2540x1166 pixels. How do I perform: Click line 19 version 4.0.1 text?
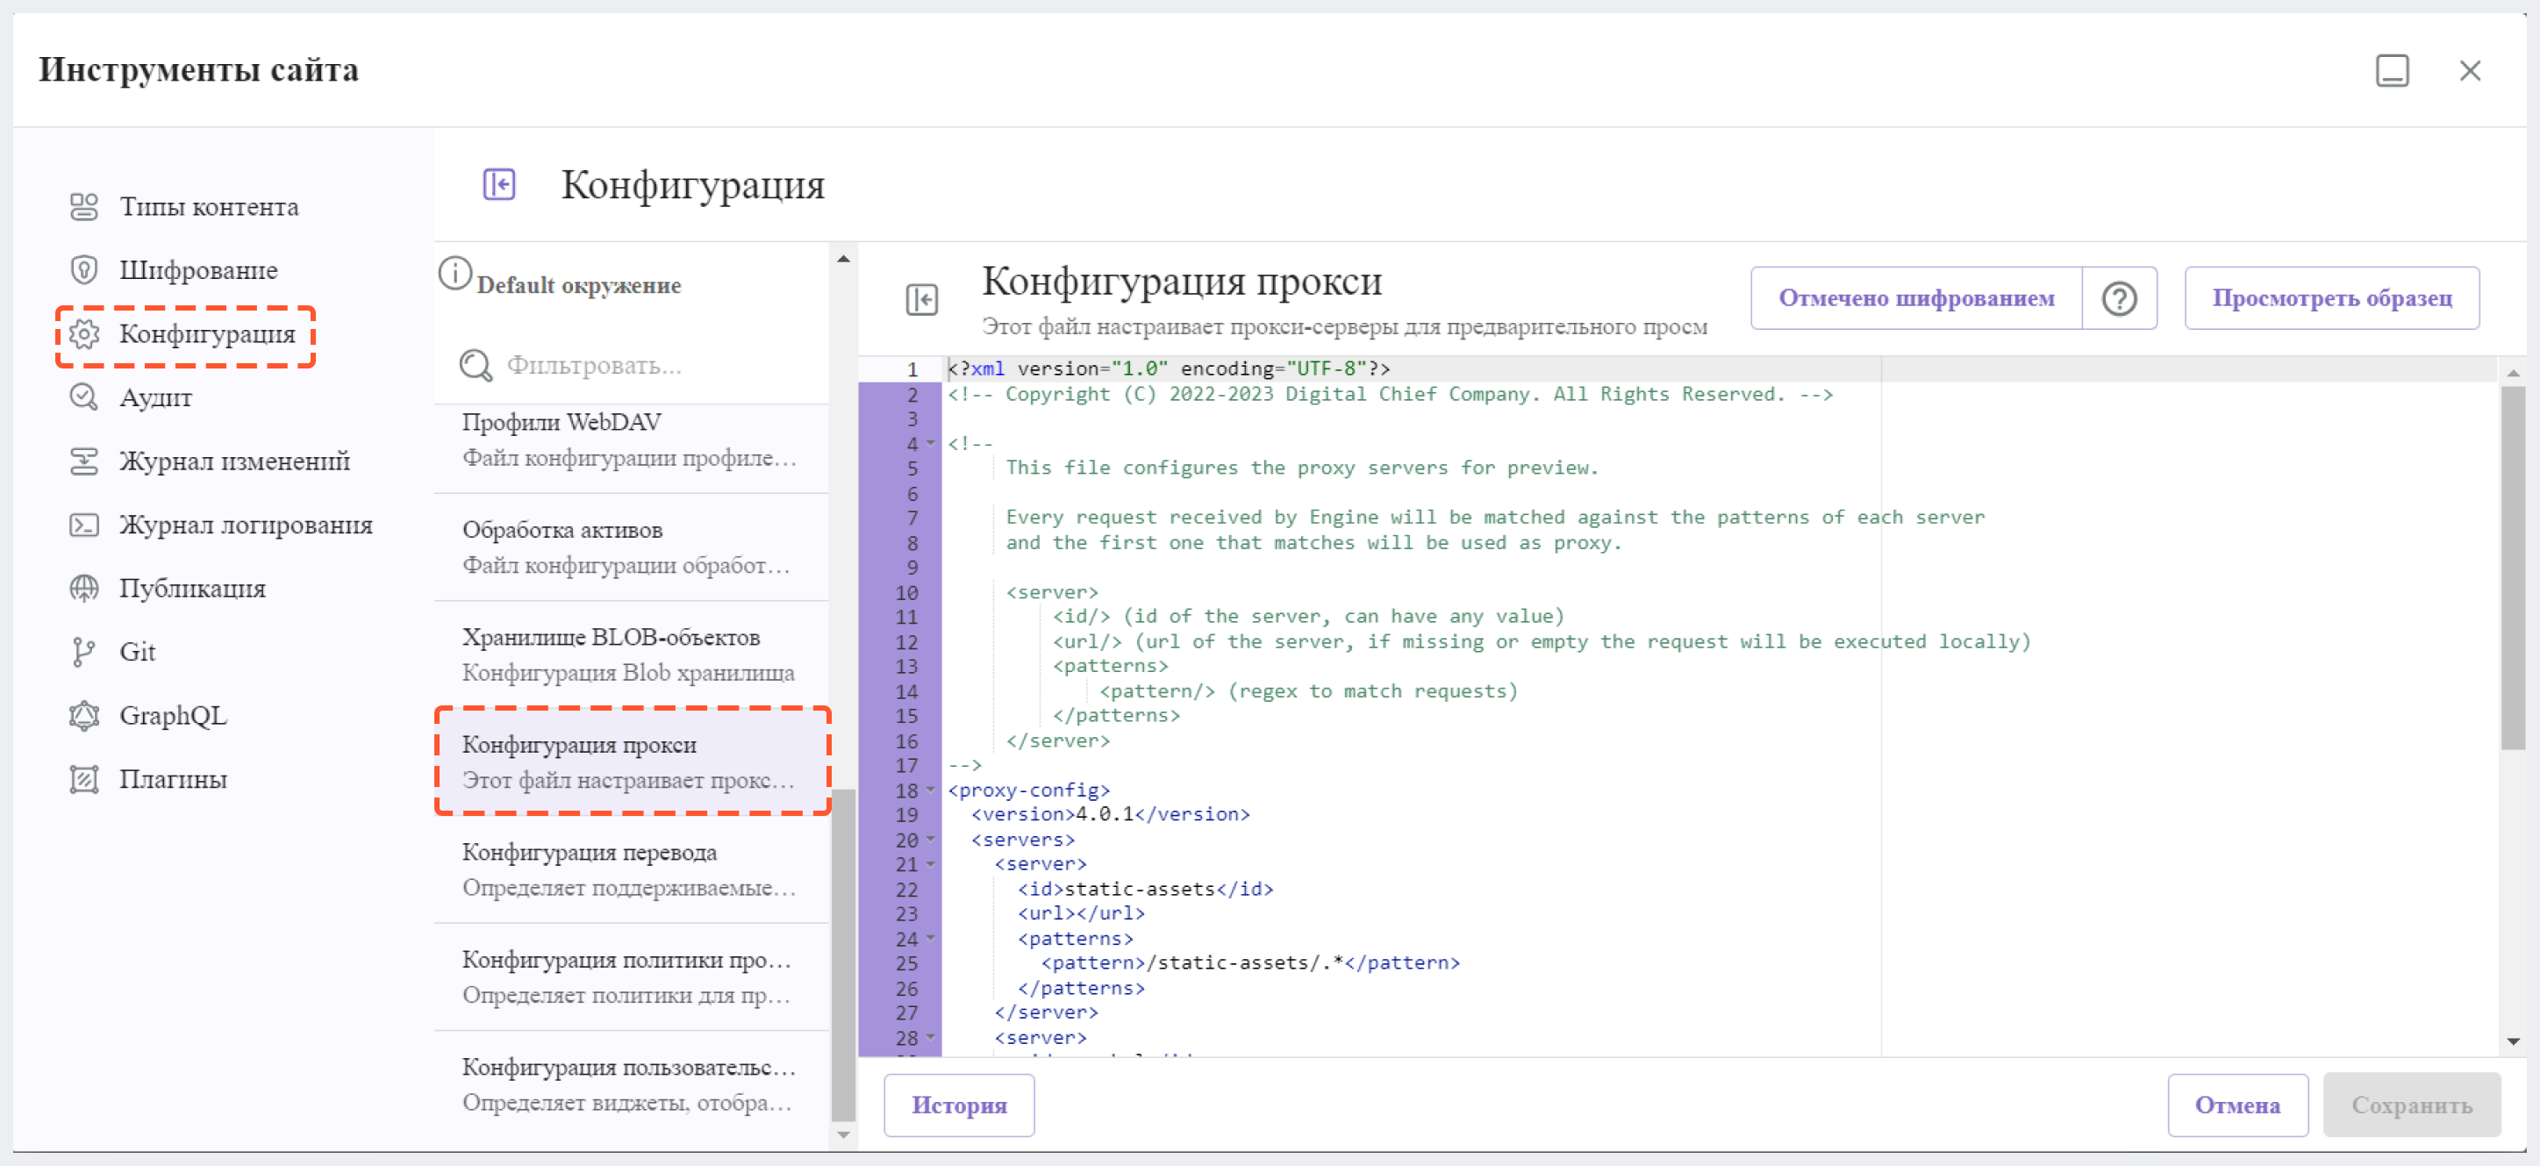pyautogui.click(x=1110, y=815)
